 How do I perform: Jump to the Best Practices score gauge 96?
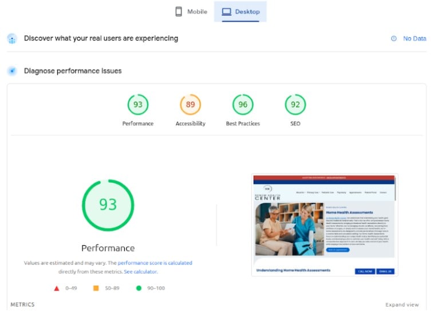[243, 105]
